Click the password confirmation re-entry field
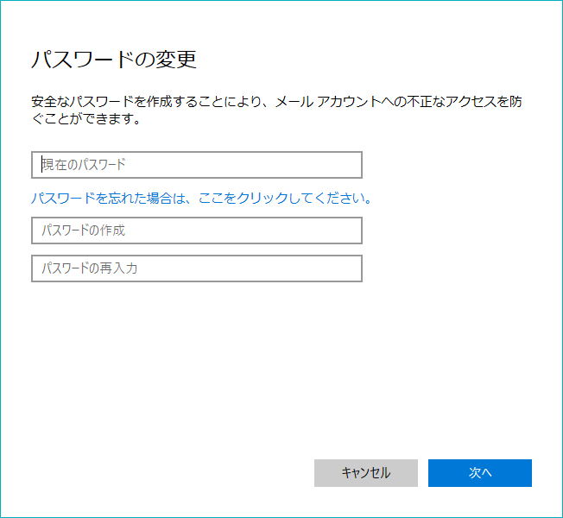The width and height of the screenshot is (563, 518). (x=196, y=268)
